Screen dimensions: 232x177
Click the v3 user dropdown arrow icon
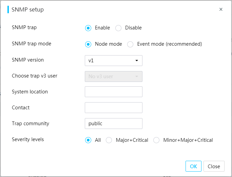click(x=137, y=76)
